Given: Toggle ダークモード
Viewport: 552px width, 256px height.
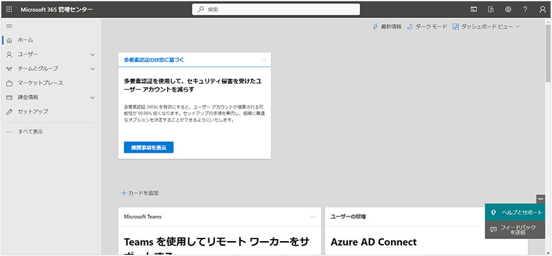Looking at the screenshot, I should [427, 27].
